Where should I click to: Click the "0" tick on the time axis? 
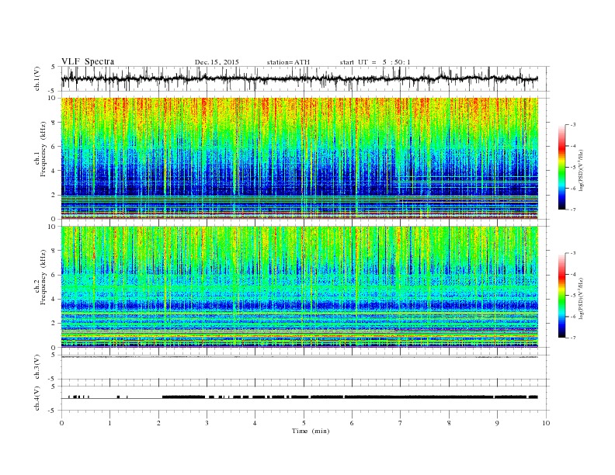(61, 423)
